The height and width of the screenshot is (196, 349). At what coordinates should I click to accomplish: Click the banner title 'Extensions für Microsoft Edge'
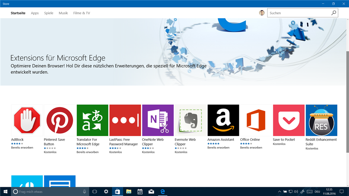tap(58, 58)
